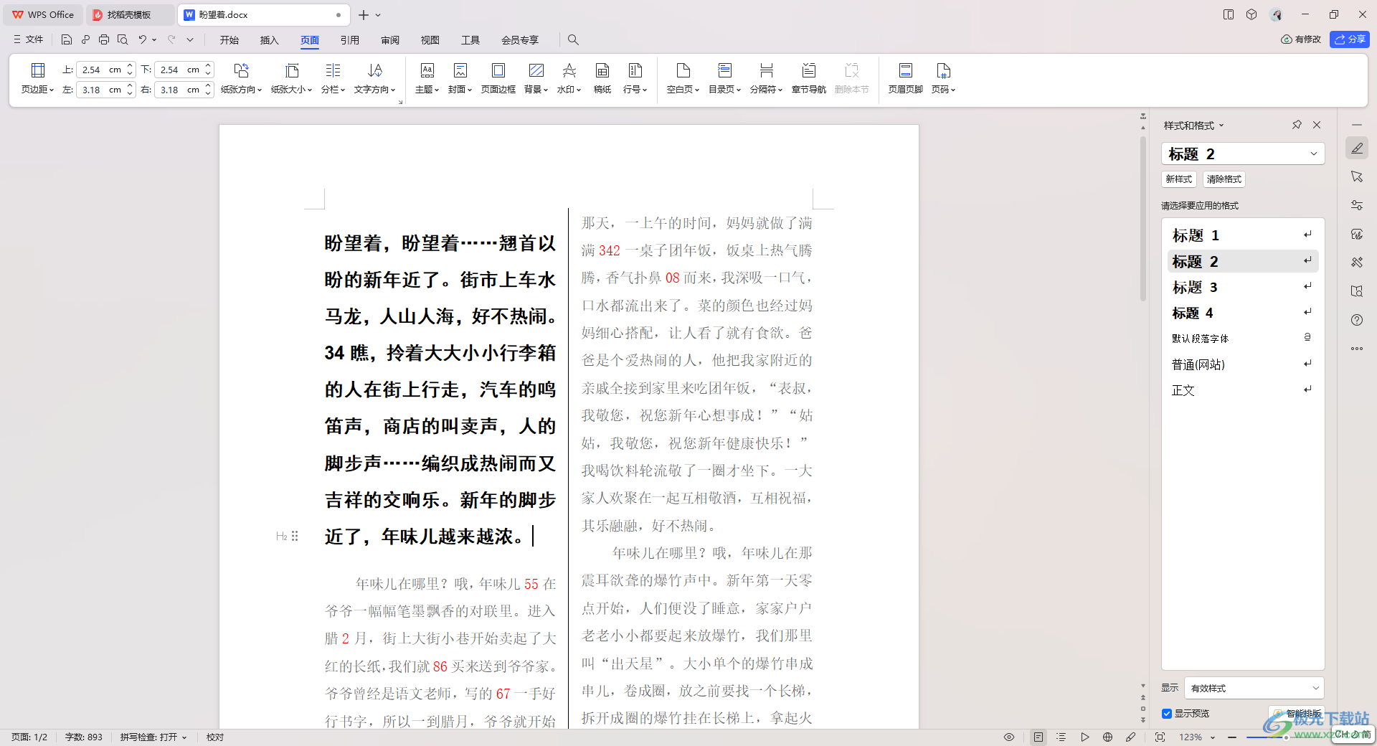Screen dimensions: 1377x746
Task: Click the zoom out minus button
Action: [1232, 737]
